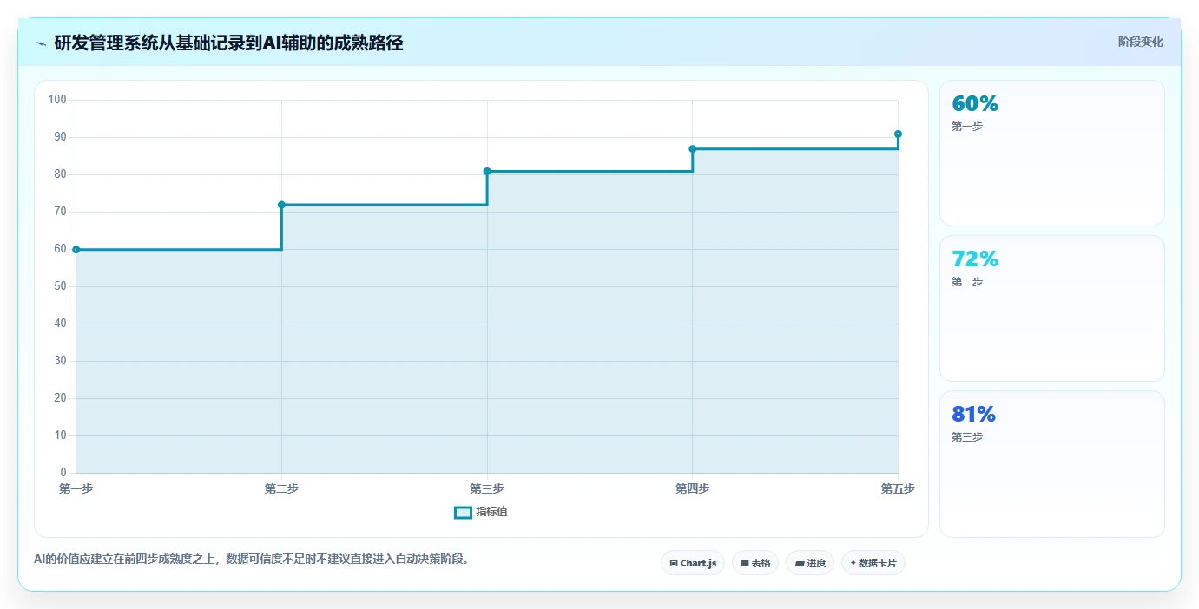Screen dimensions: 1199x609
Task: Click the y-axis value 100
Action: [x=57, y=100]
